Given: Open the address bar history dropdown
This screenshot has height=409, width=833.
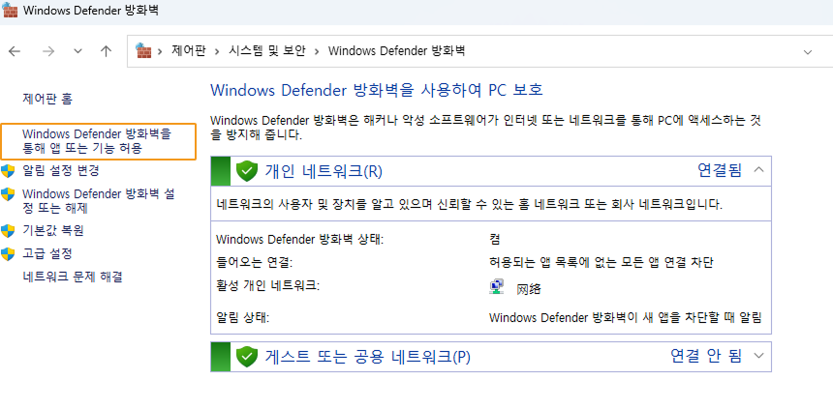Looking at the screenshot, I should point(808,52).
